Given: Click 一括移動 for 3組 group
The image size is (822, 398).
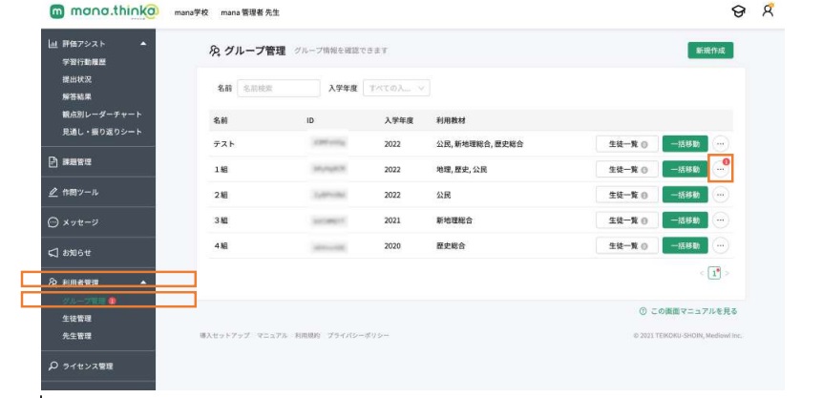Looking at the screenshot, I should click(x=685, y=220).
